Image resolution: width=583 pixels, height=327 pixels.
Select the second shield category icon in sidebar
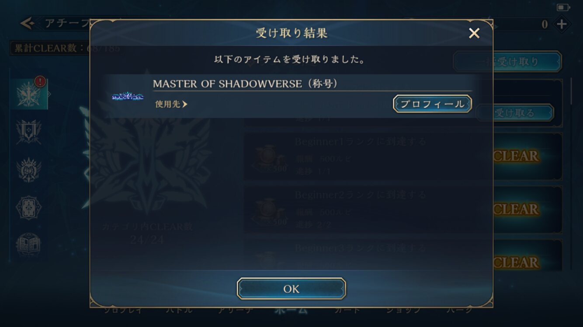pos(29,131)
